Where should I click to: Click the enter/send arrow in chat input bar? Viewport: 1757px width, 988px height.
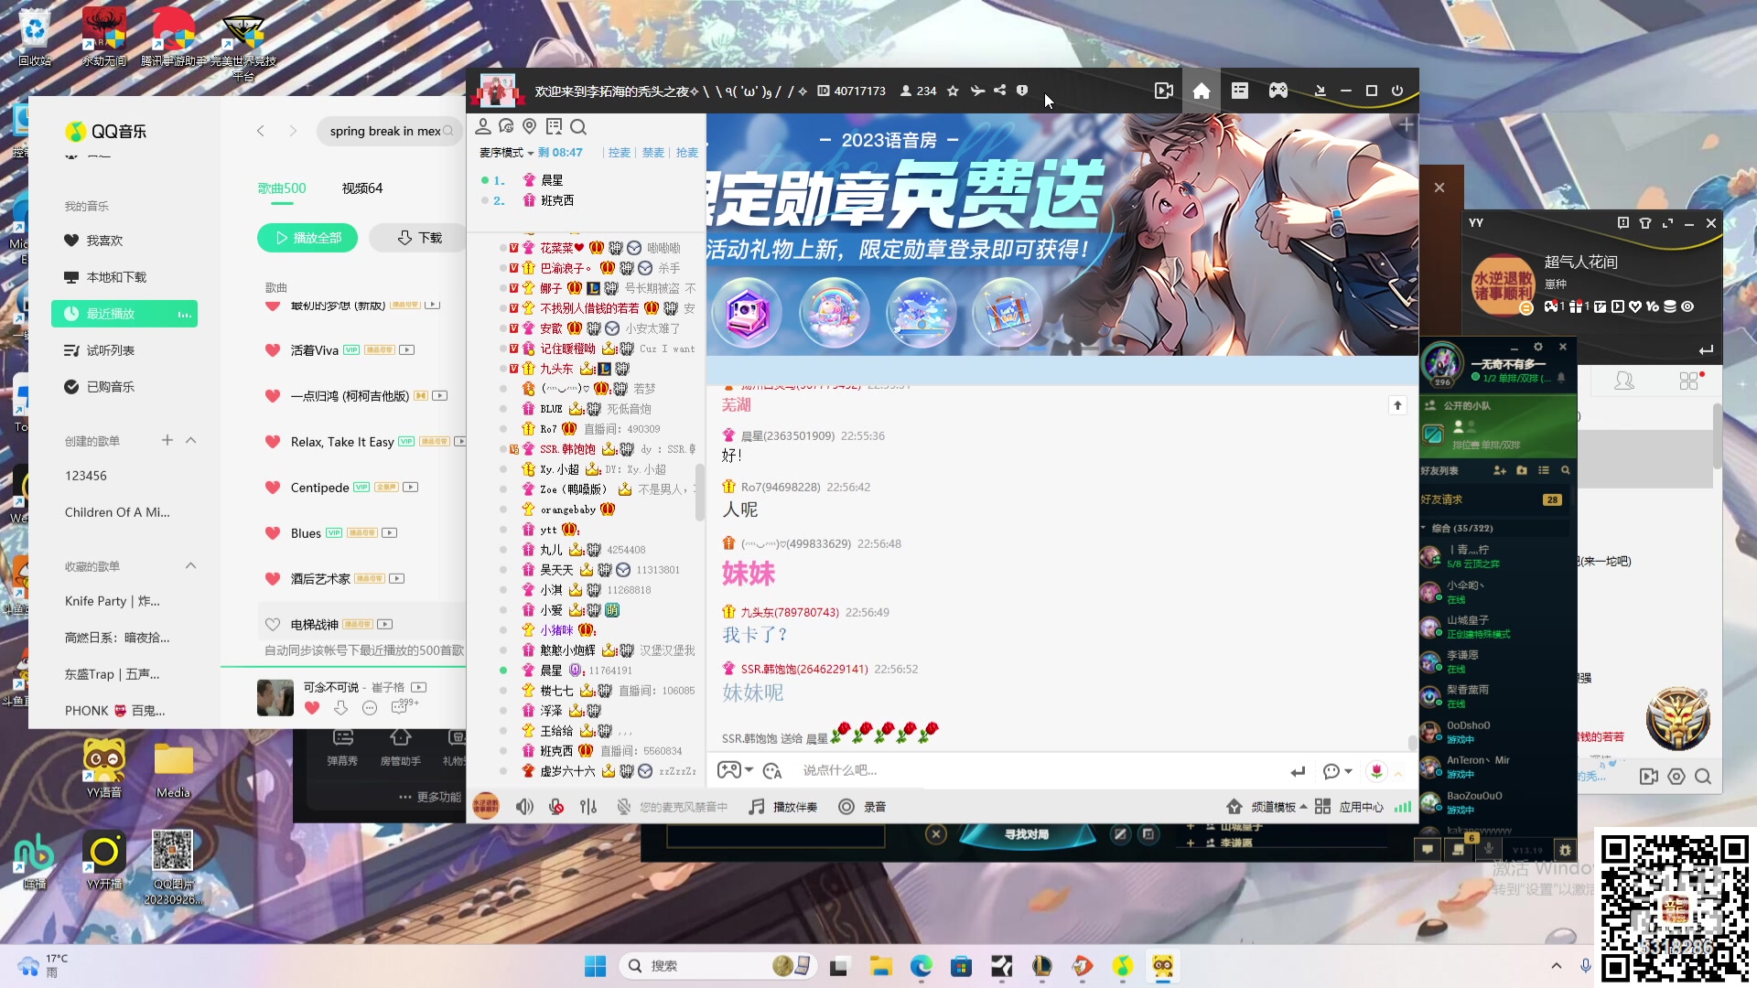coord(1298,771)
